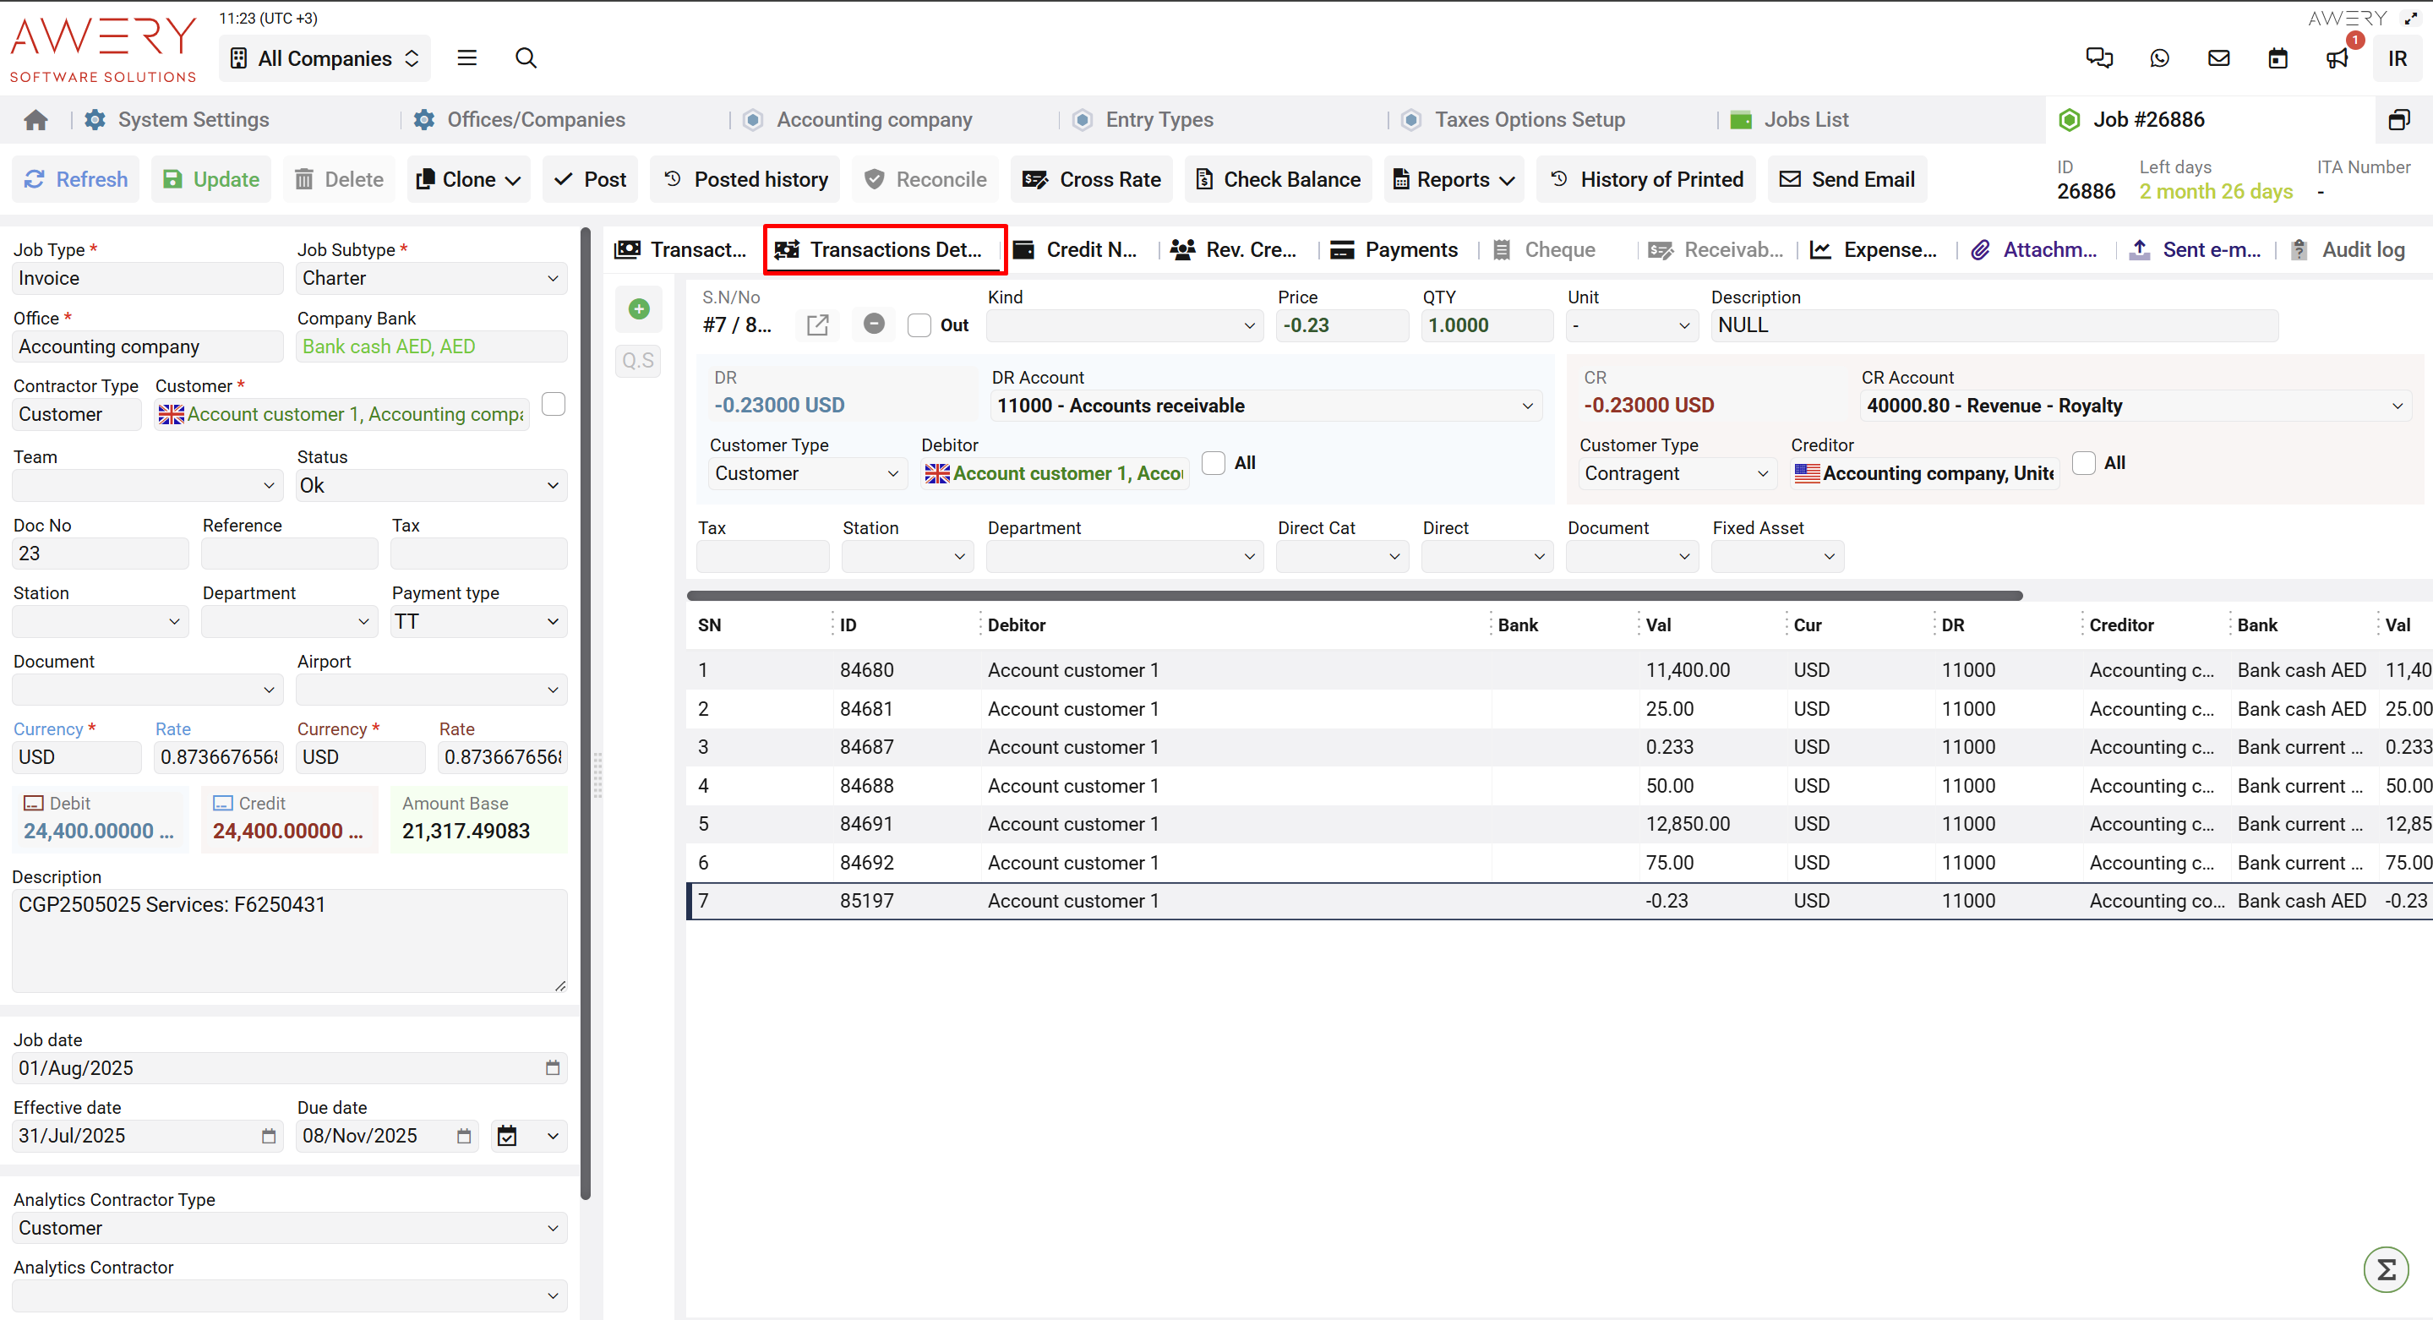Open the Analytics Contractor Type dropdown

pos(289,1229)
